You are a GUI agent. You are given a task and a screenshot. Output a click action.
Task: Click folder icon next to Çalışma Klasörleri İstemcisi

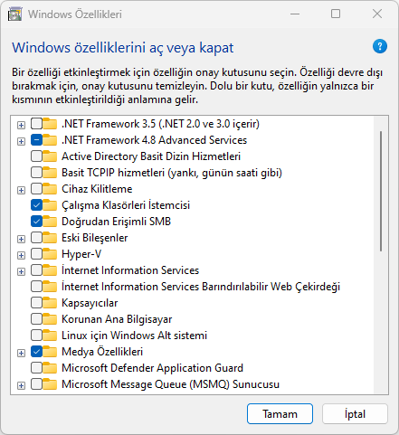coord(50,205)
